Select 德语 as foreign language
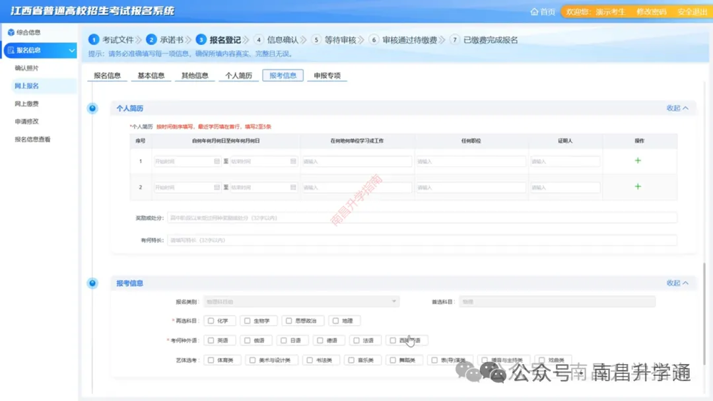This screenshot has width=713, height=401. point(320,340)
